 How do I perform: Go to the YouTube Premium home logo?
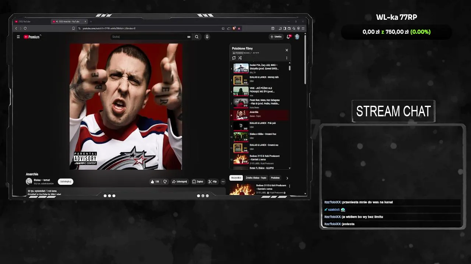[32, 37]
